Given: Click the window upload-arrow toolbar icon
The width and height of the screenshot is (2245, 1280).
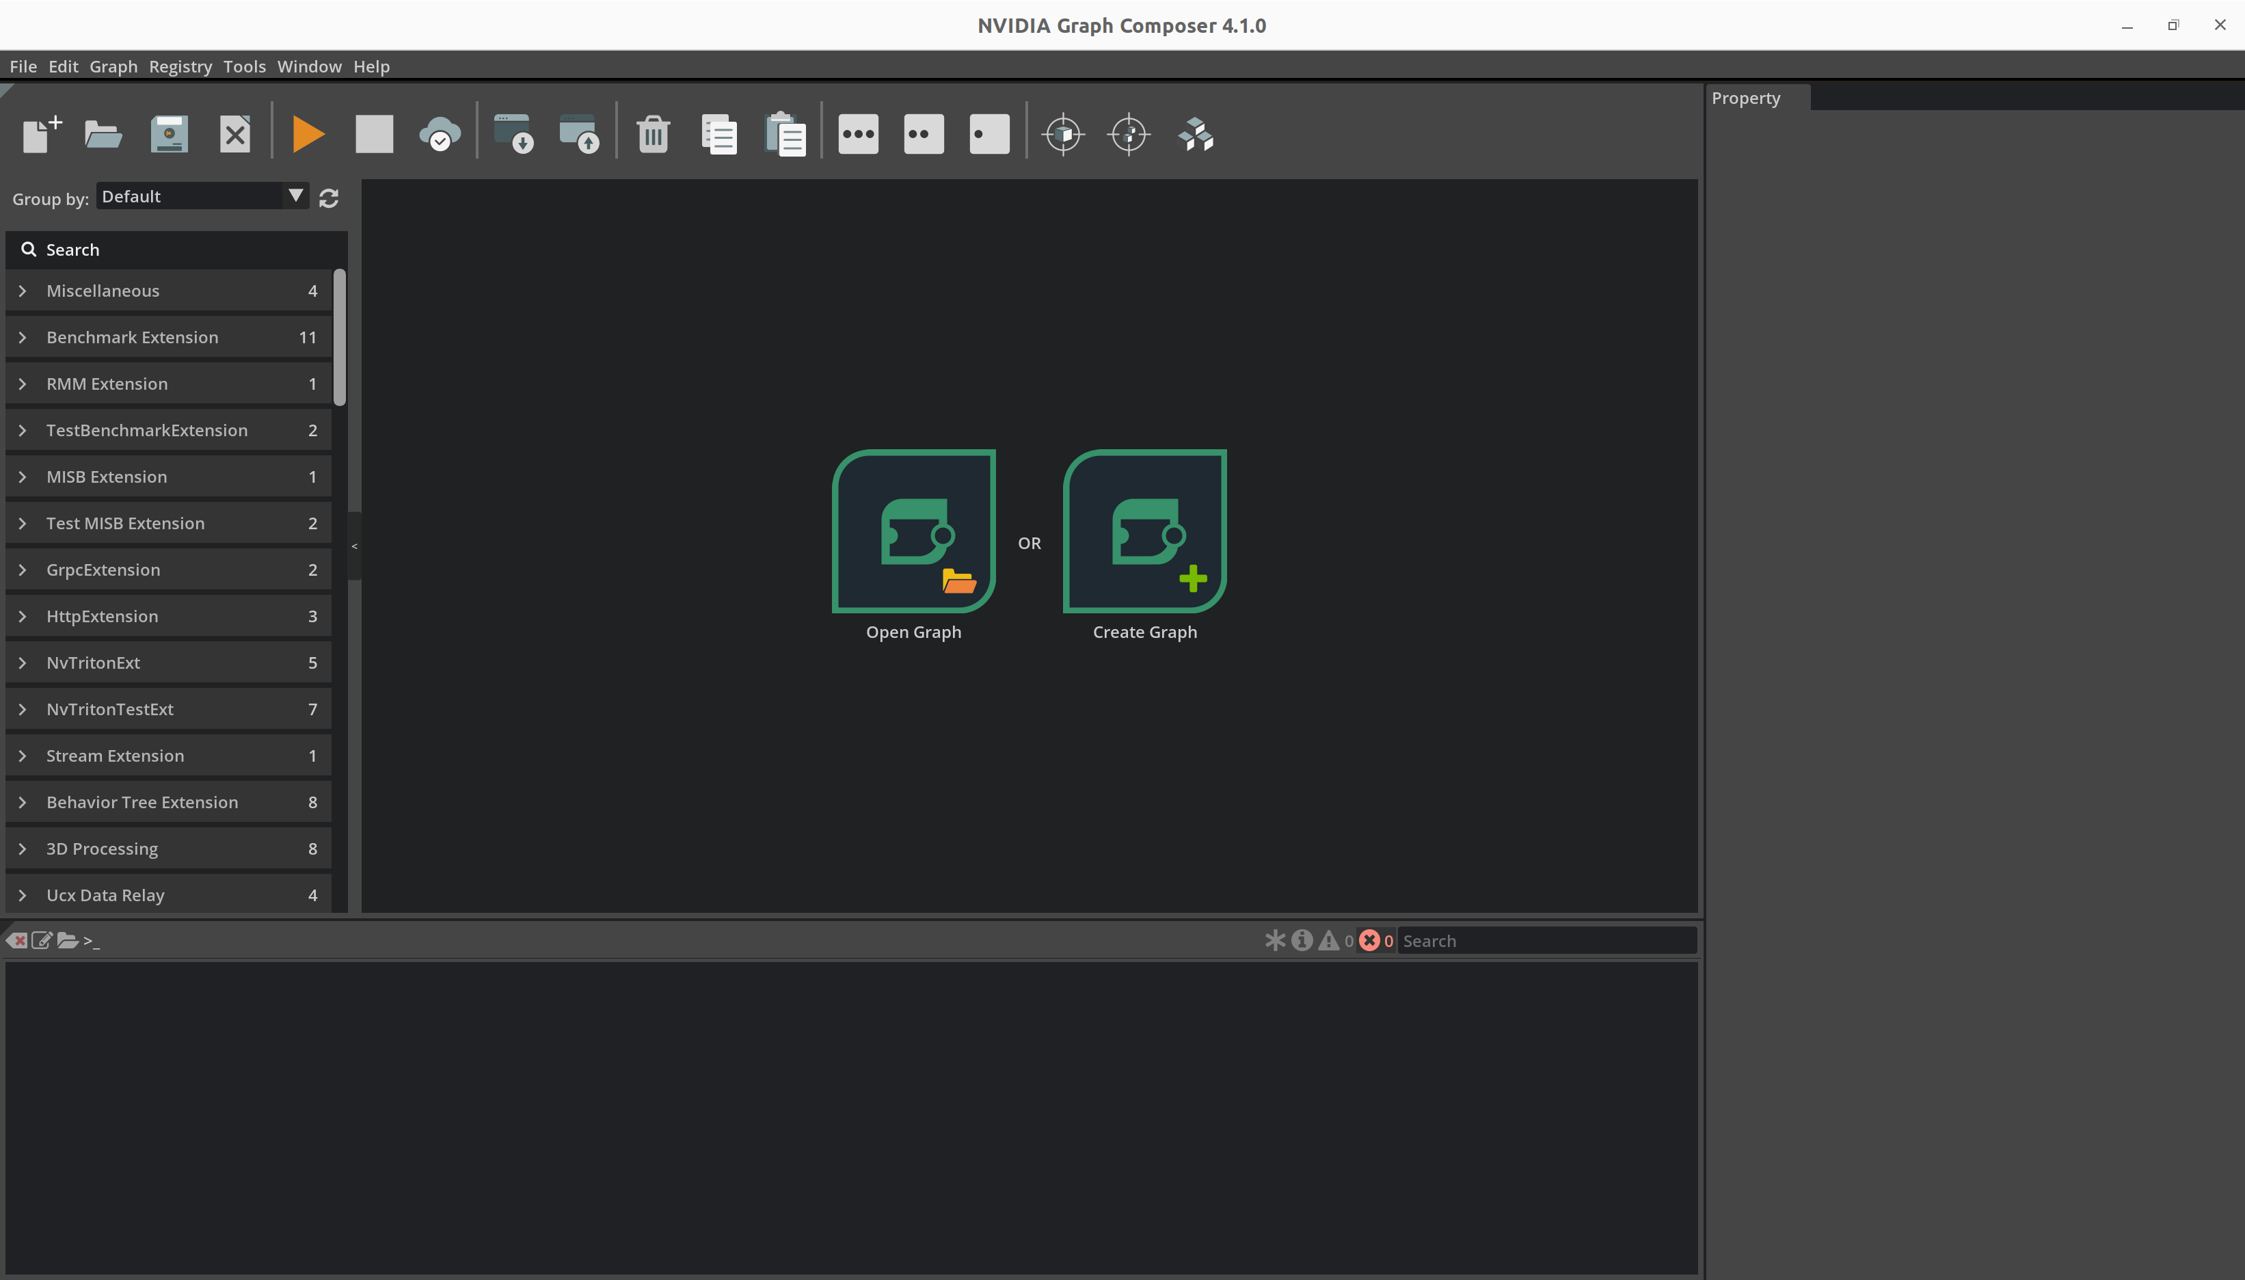Looking at the screenshot, I should [579, 135].
